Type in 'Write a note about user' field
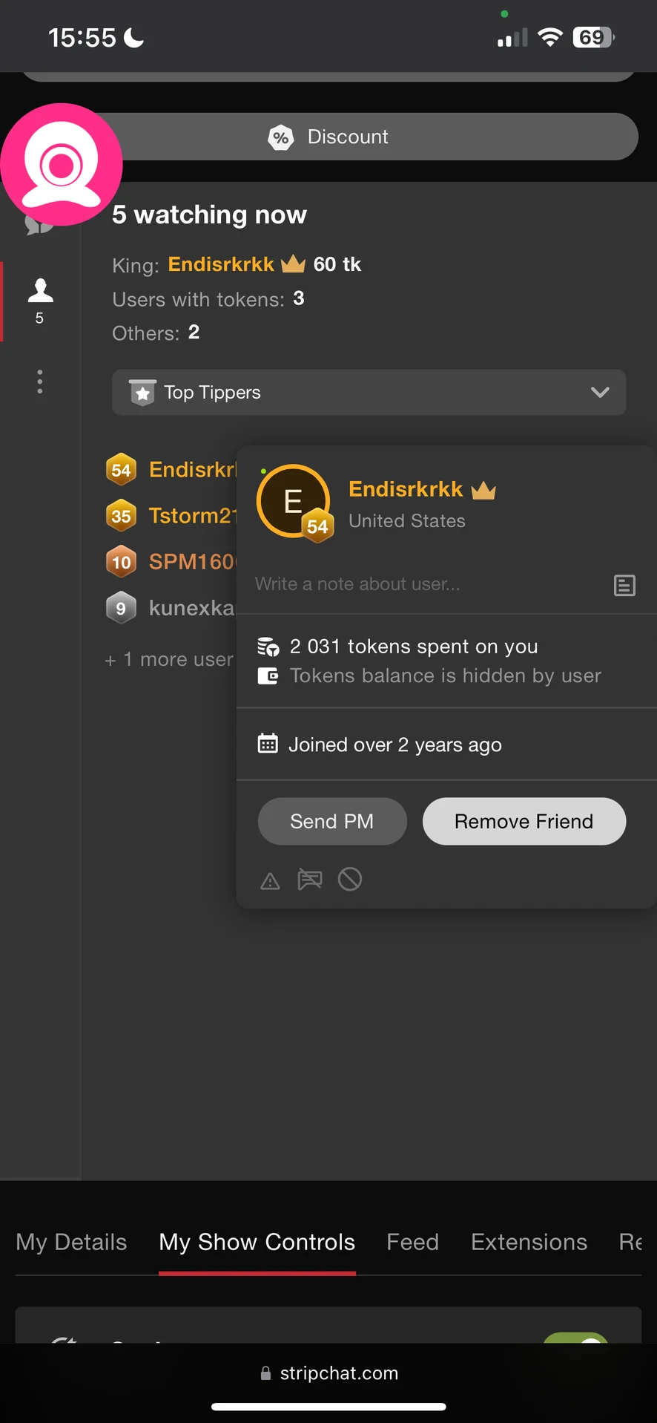 [x=423, y=584]
